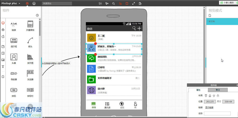Click the 03:56 PM status bar time

tap(137, 24)
